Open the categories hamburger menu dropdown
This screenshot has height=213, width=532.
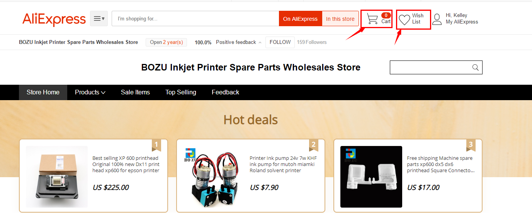(99, 18)
